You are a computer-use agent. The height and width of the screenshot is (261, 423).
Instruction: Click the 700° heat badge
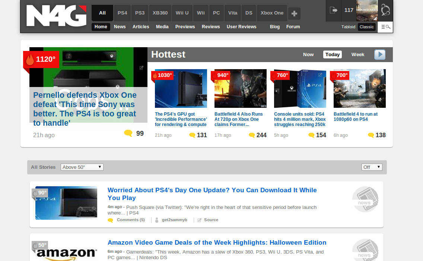340,75
